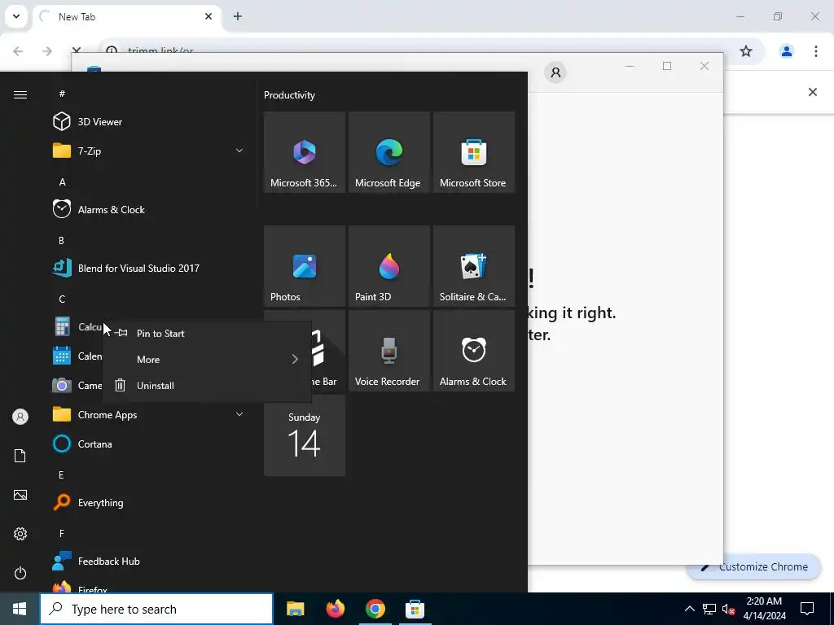834x625 pixels.
Task: Click Chrome's back navigation arrow
Action: pos(18,51)
